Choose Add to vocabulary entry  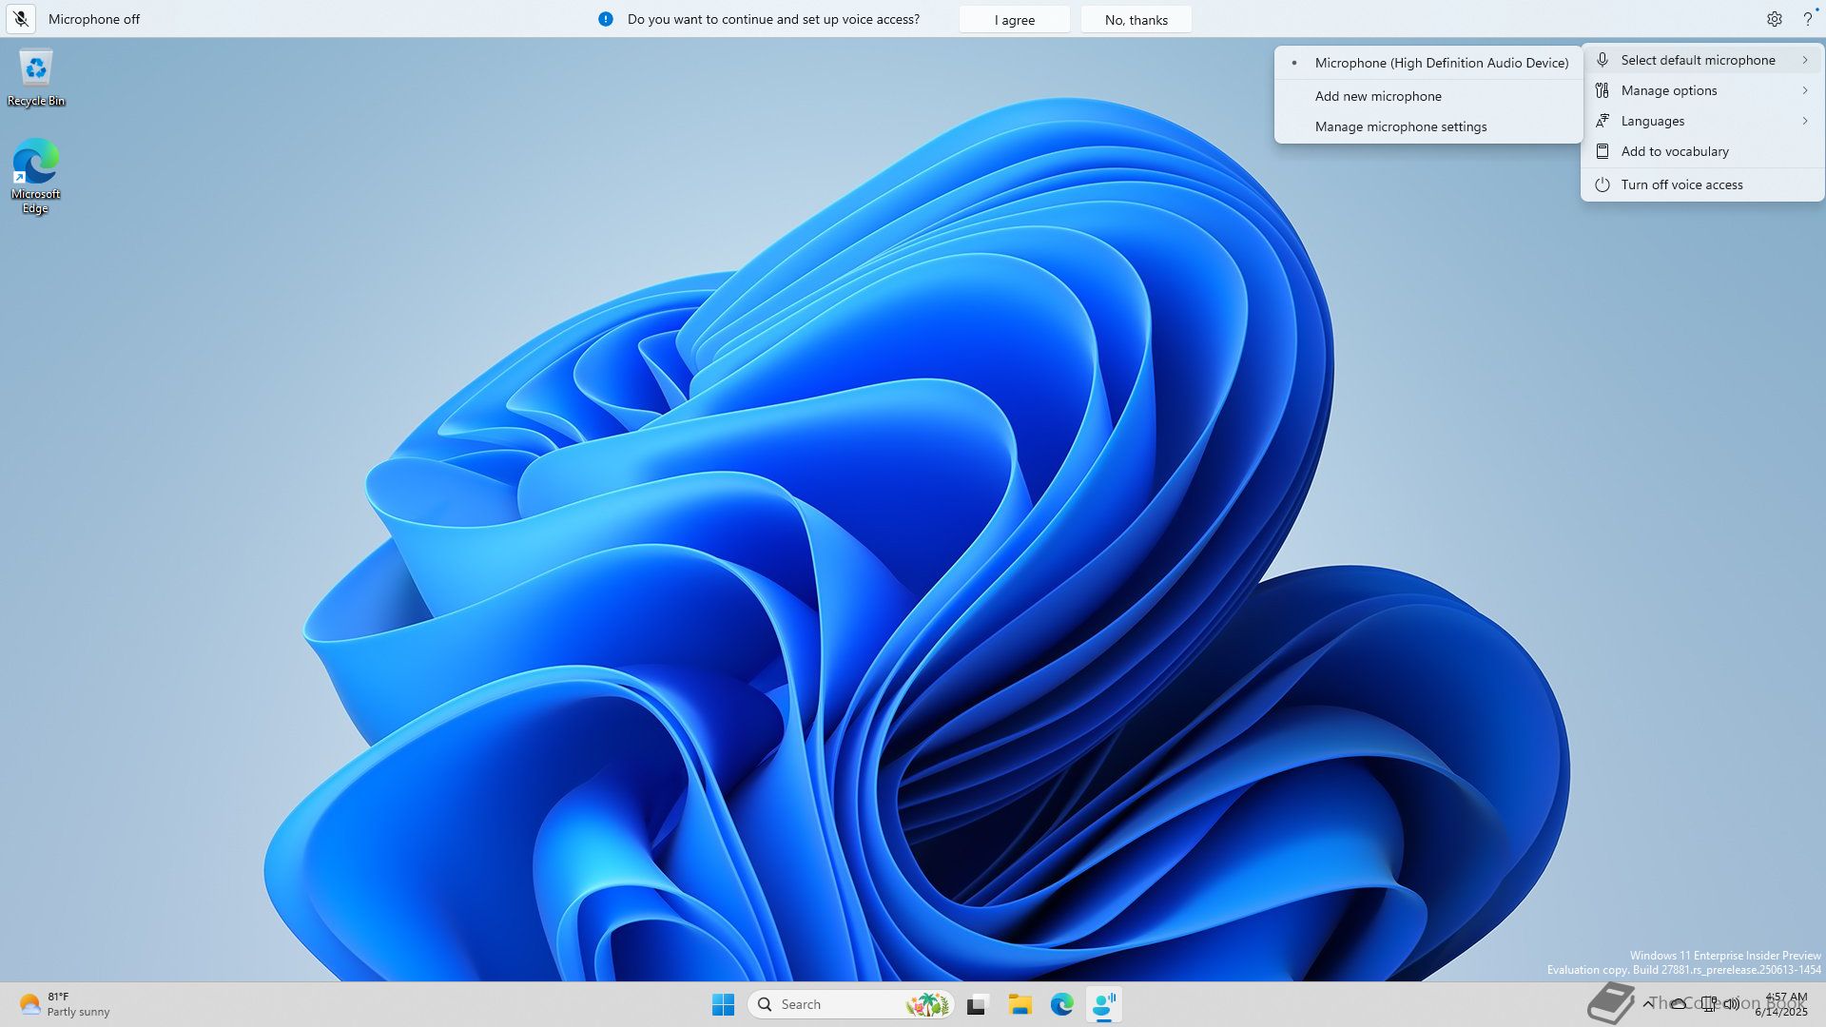click(x=1674, y=151)
